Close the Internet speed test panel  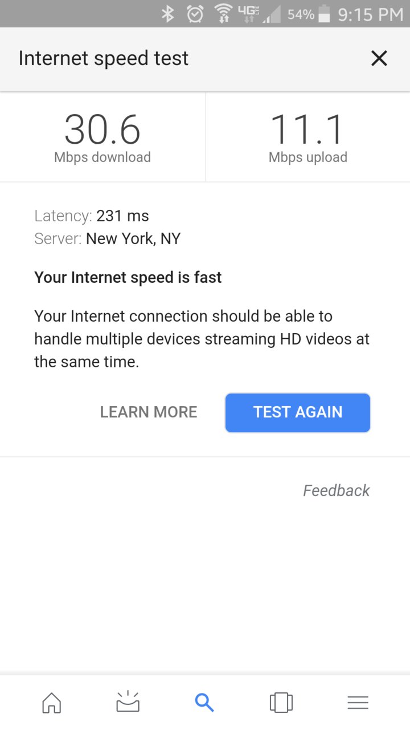click(379, 58)
